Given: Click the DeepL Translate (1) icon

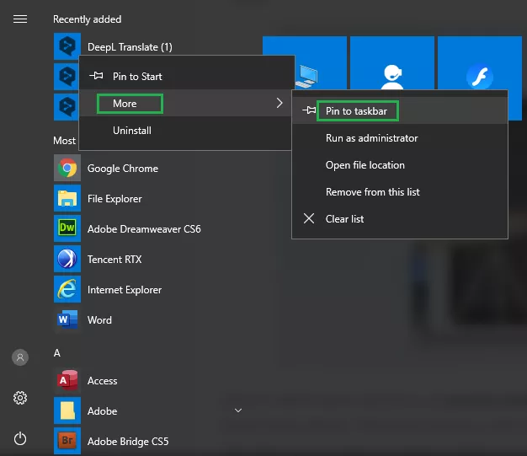Looking at the screenshot, I should click(67, 46).
